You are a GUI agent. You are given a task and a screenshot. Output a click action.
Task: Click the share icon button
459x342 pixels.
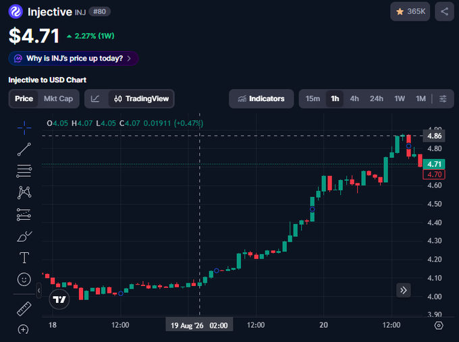click(444, 11)
